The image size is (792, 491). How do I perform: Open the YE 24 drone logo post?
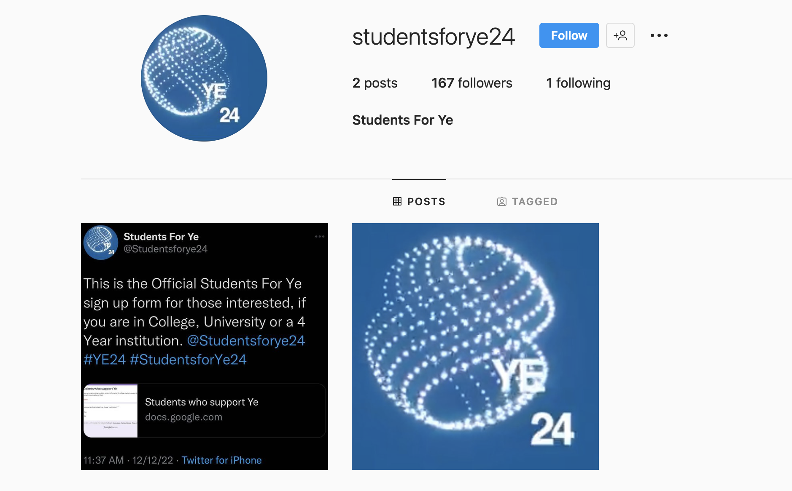tap(475, 347)
